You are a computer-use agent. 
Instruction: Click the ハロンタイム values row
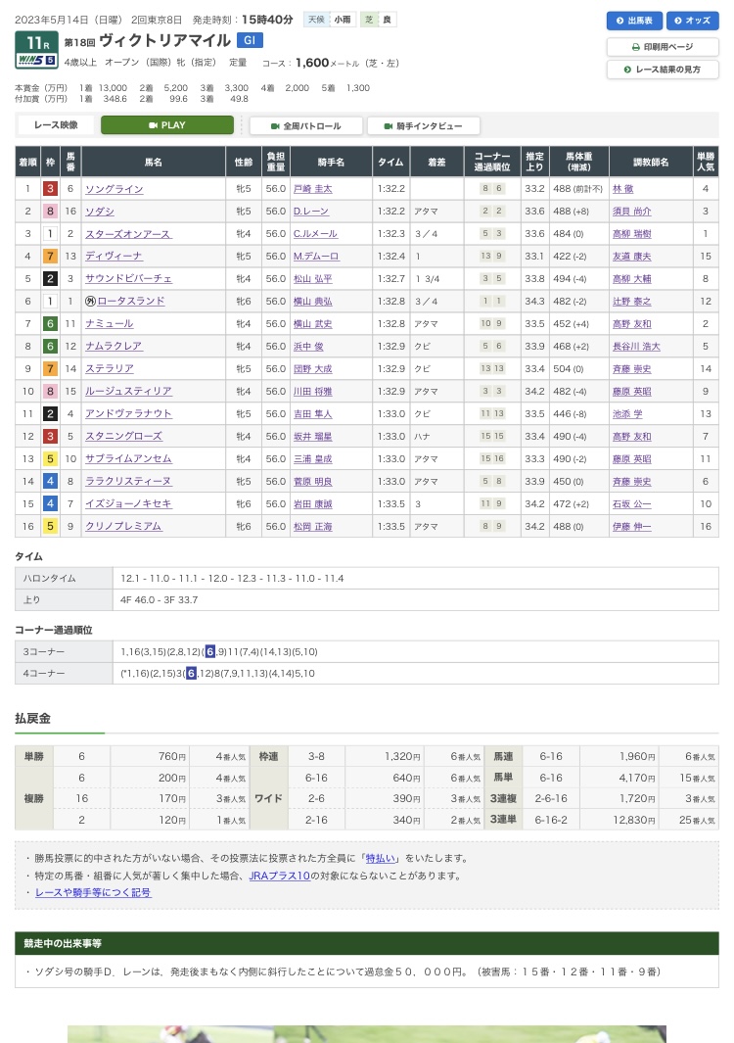pos(416,579)
